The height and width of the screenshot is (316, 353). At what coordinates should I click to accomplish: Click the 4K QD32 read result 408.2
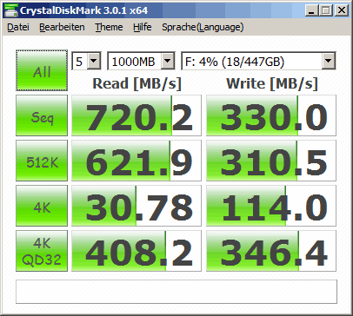(x=137, y=251)
